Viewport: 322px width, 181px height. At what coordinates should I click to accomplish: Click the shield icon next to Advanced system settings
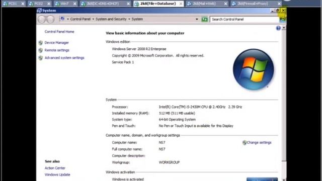(41, 58)
